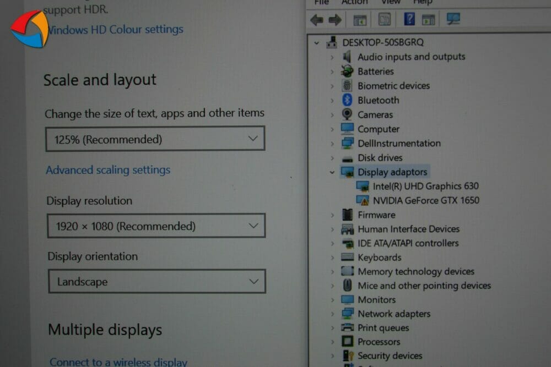Click the Forward arrow in Device Manager toolbar
Viewport: 551px width, 367px height.
click(x=334, y=20)
